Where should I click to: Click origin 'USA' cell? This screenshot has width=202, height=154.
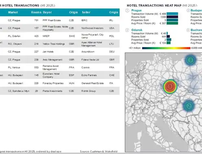(112, 28)
